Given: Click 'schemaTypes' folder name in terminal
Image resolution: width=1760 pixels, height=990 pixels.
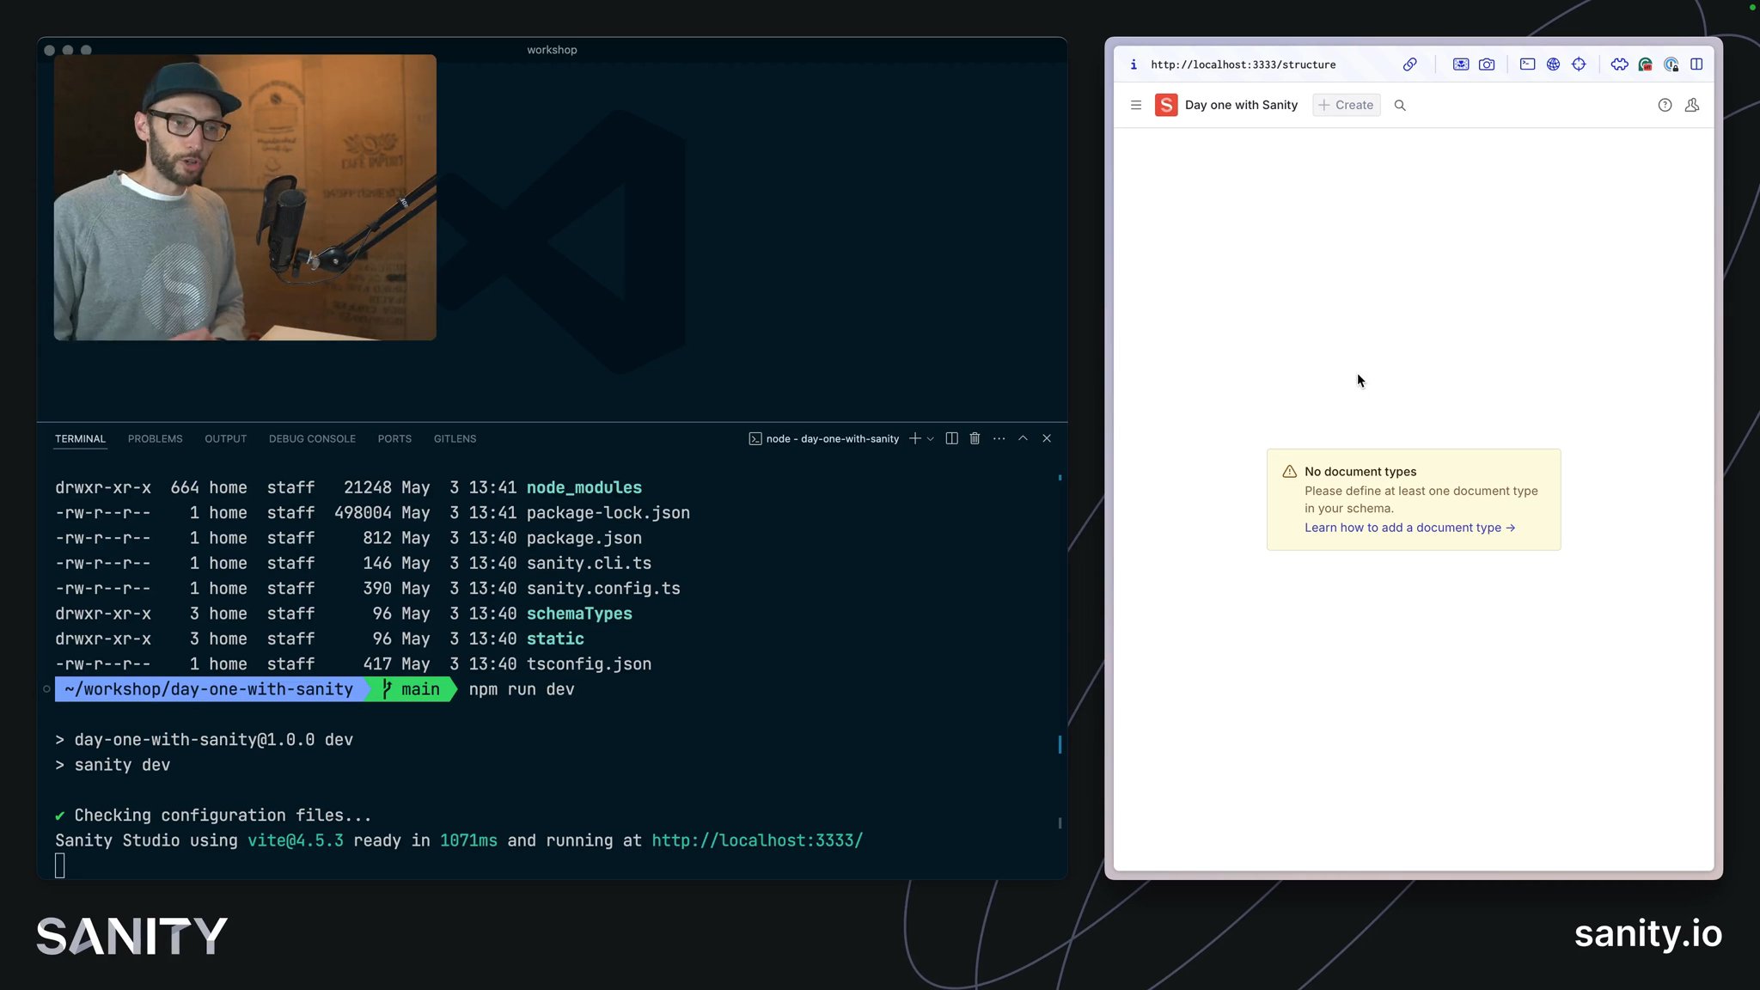Looking at the screenshot, I should [579, 614].
